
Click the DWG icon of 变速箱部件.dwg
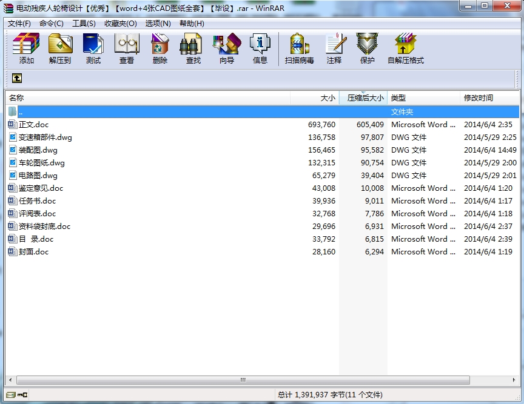[x=13, y=137]
